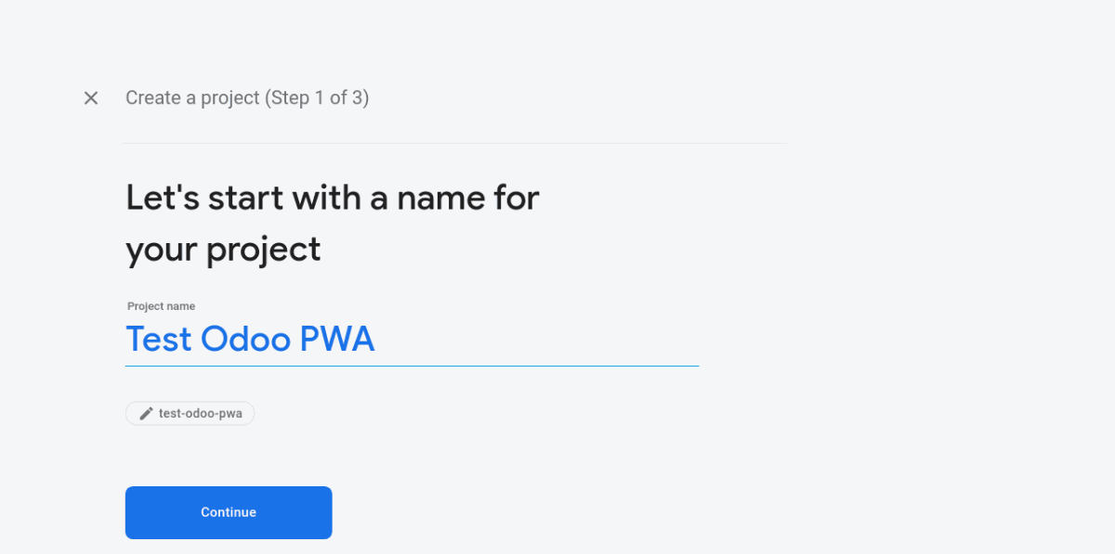
Task: Click the pencil icon to edit project ID
Action: [146, 414]
